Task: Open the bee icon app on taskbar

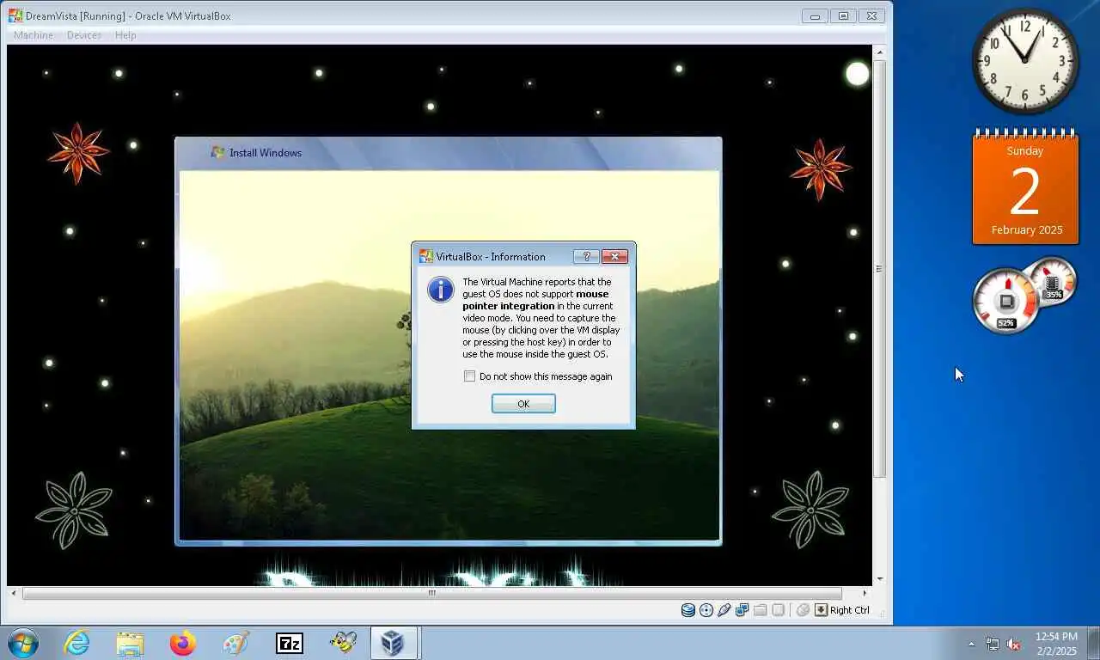Action: click(342, 643)
